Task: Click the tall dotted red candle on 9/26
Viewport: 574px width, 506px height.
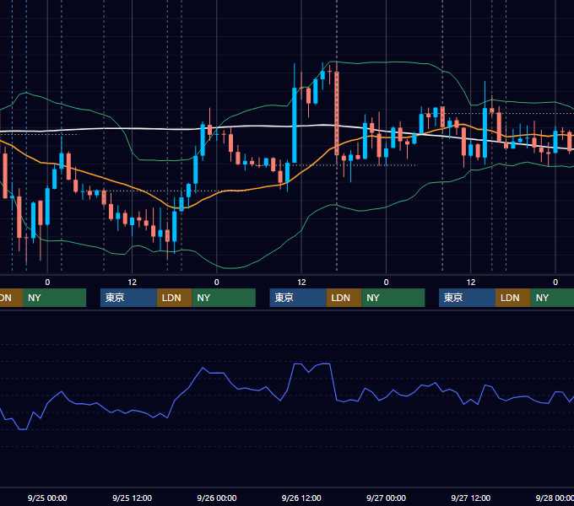Action: 337,113
